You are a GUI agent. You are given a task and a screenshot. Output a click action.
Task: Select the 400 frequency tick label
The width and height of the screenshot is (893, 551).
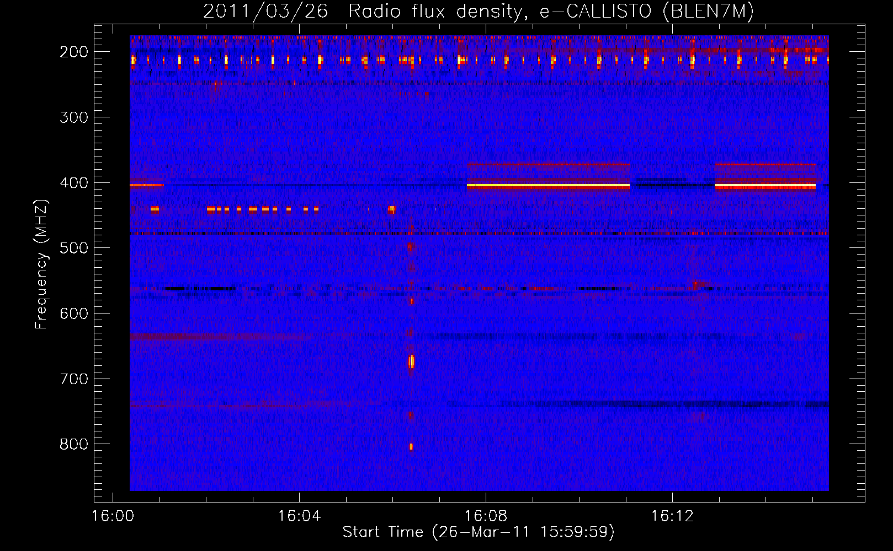(74, 183)
